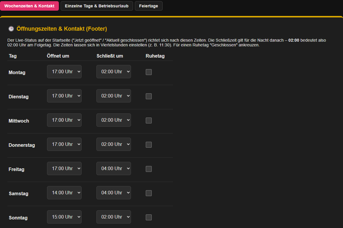Expand Mittwoch closing time select
The image size is (343, 228).
pyautogui.click(x=114, y=120)
